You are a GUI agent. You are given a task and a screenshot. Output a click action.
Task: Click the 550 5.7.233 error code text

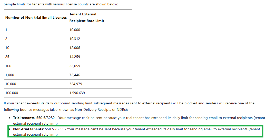click(54, 129)
